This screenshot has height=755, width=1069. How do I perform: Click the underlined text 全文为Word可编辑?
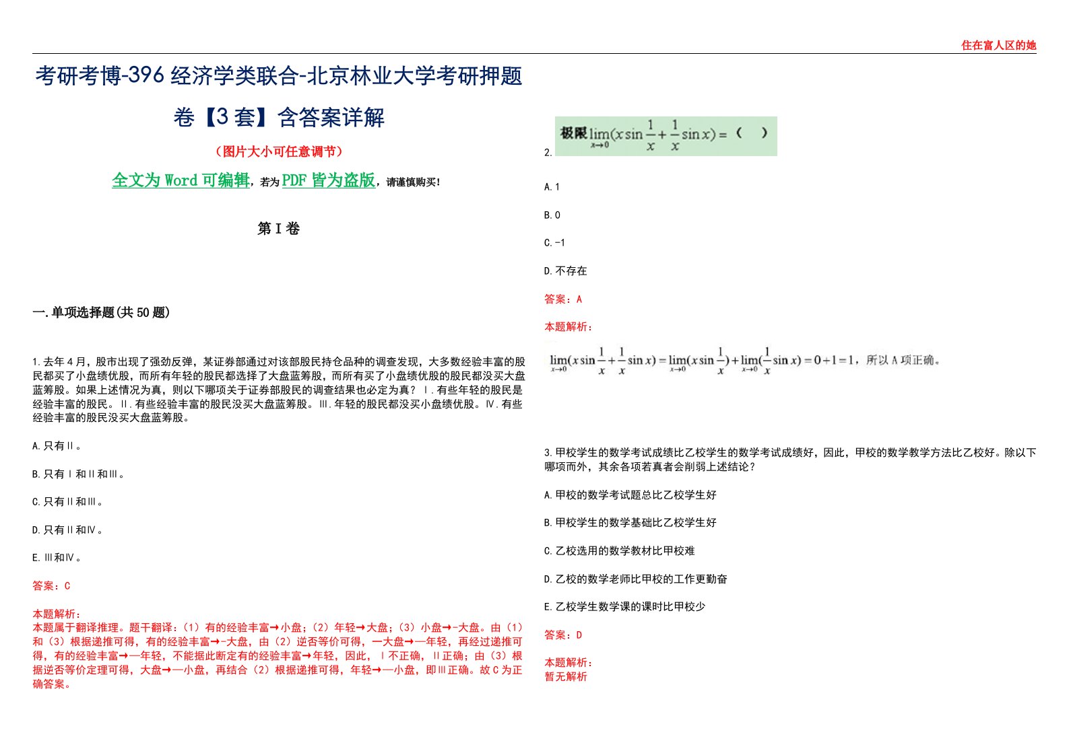pyautogui.click(x=181, y=180)
